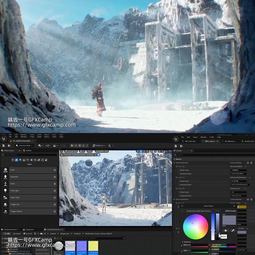Click the save icon in material window
Viewport: 255px width, 255px height.
coord(176,146)
